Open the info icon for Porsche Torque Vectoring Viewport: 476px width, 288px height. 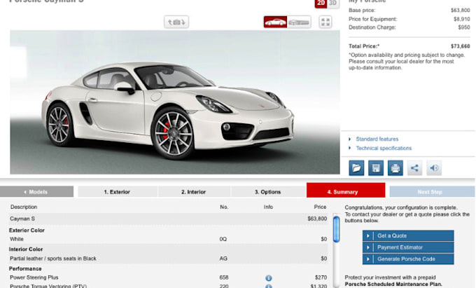pos(268,286)
